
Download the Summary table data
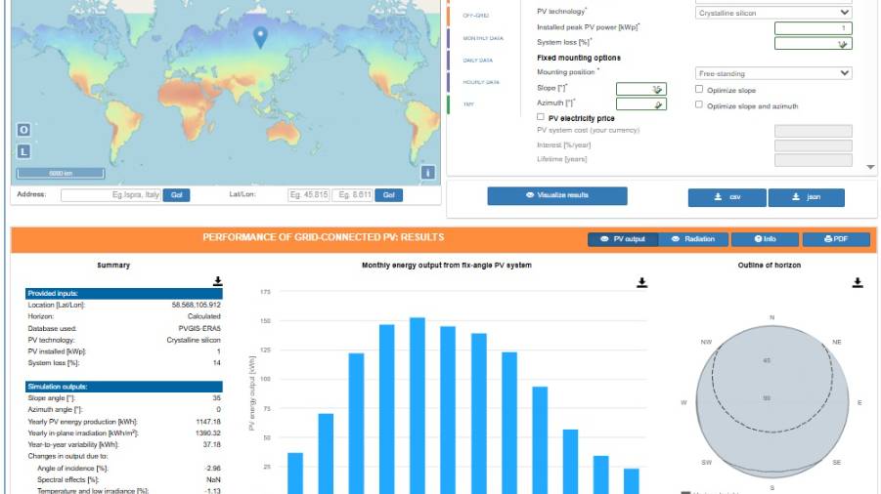point(217,281)
